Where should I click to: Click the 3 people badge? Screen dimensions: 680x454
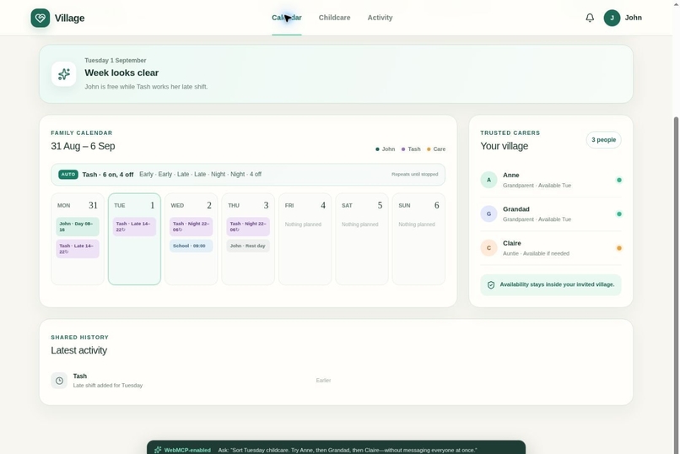(604, 139)
